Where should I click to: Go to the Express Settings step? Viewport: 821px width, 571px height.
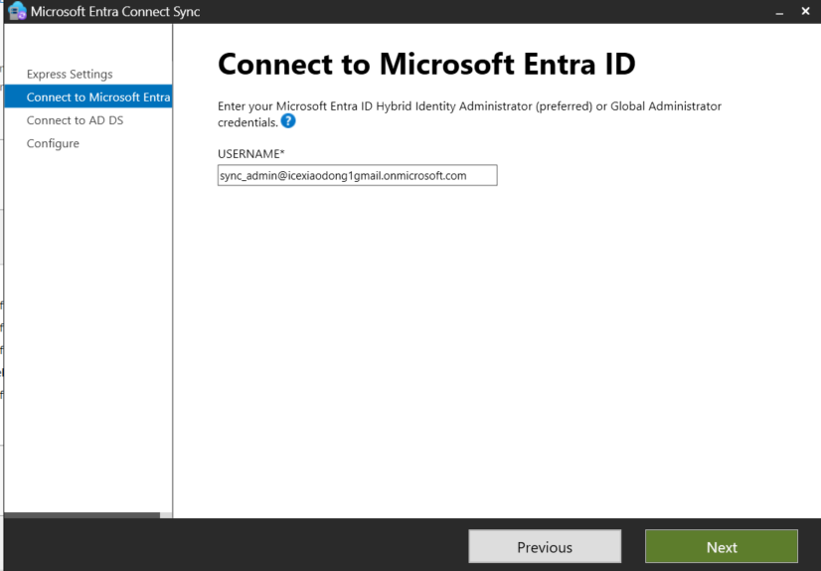coord(70,74)
